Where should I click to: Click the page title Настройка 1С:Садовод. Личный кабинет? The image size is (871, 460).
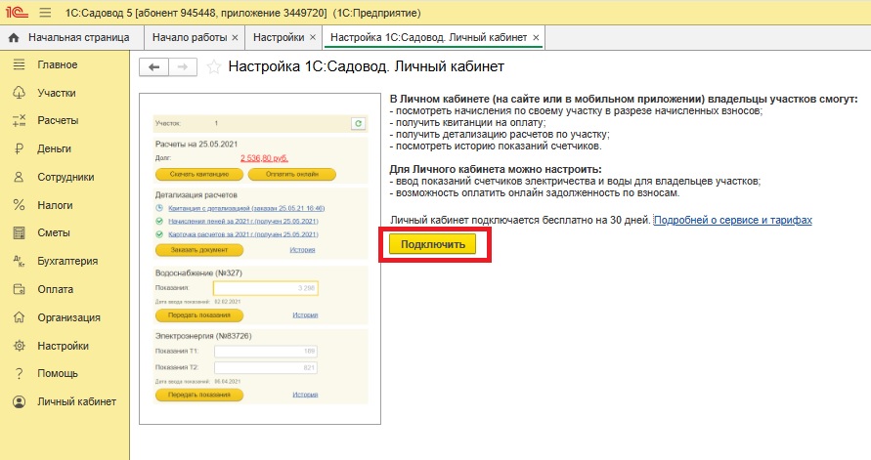coord(366,67)
